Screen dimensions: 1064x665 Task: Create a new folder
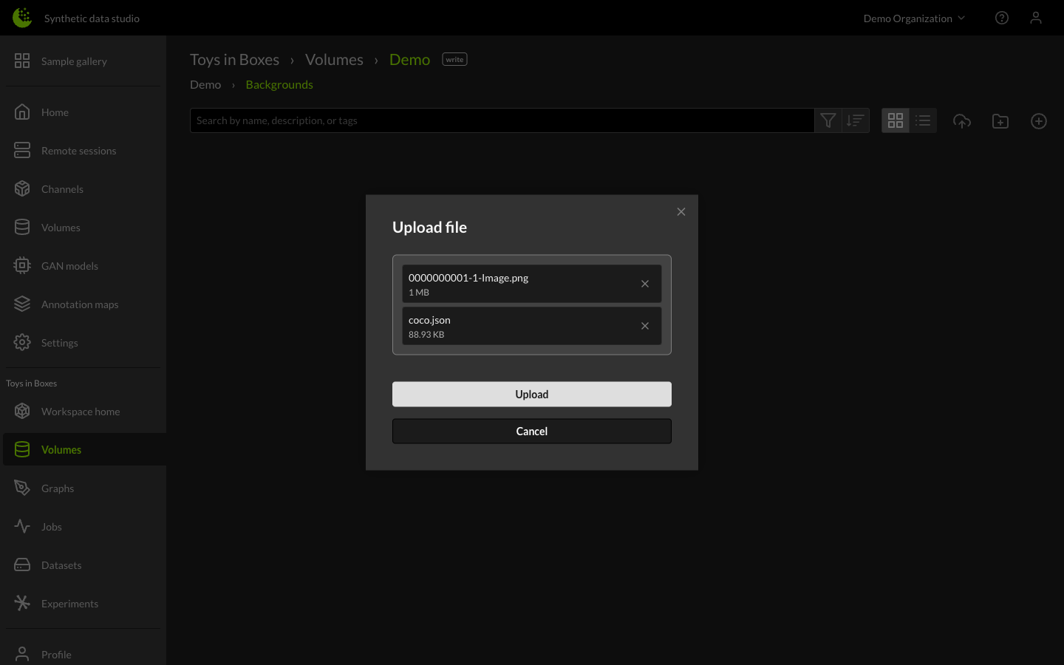point(1000,120)
